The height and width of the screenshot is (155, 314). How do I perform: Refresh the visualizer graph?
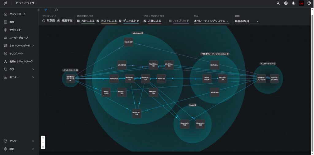(56, 10)
